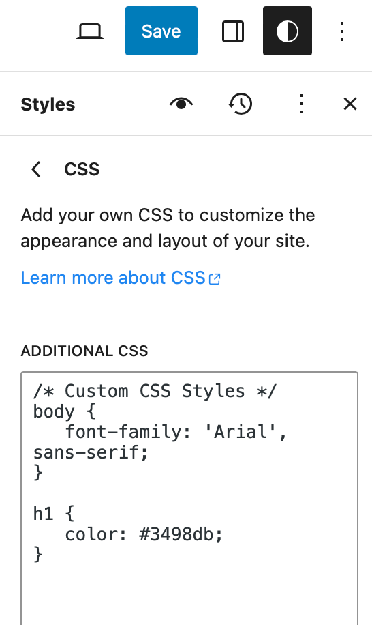Image resolution: width=372 pixels, height=625 pixels.
Task: Click the ADDITIONAL CSS field label
Action: pyautogui.click(x=84, y=351)
